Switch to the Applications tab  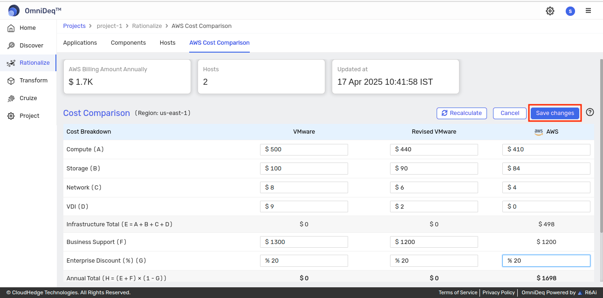80,43
